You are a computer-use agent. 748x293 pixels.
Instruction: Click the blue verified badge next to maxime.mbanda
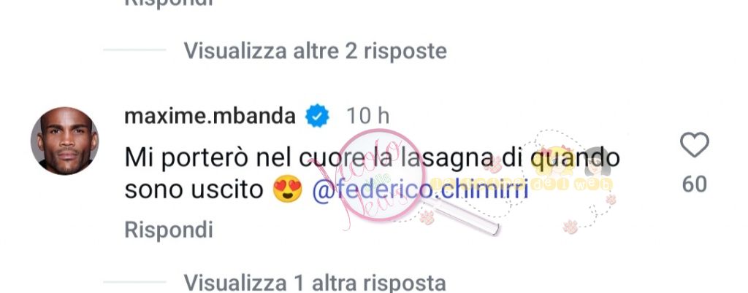coord(317,116)
